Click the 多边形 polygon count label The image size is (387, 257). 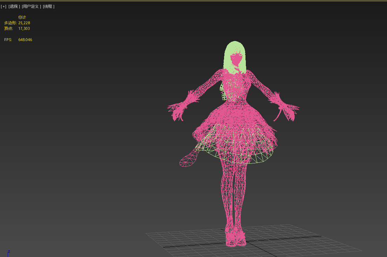[10, 23]
